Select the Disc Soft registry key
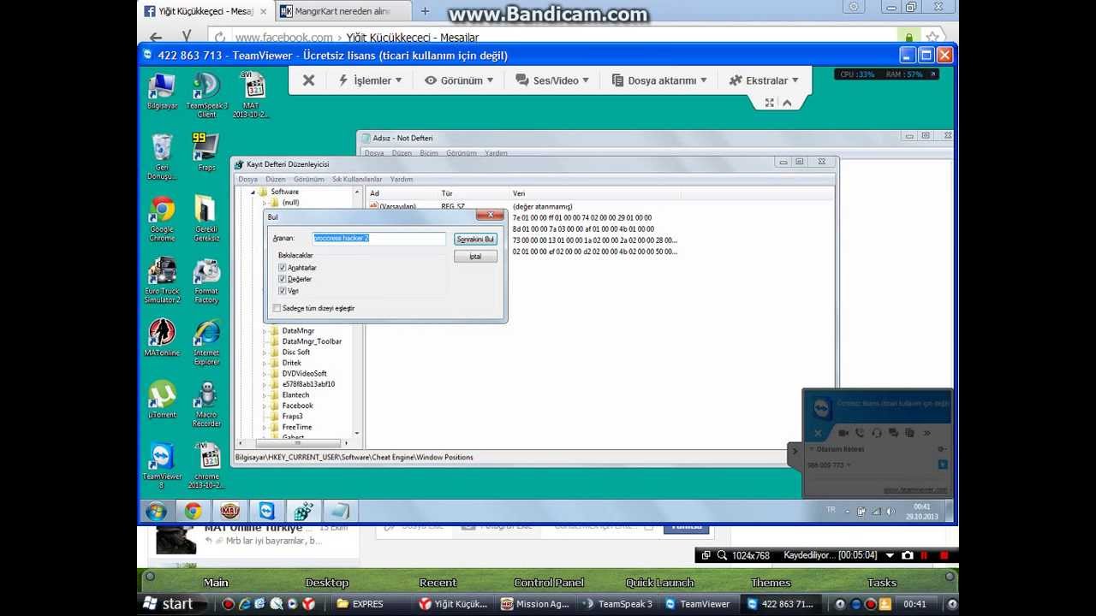 tap(296, 352)
